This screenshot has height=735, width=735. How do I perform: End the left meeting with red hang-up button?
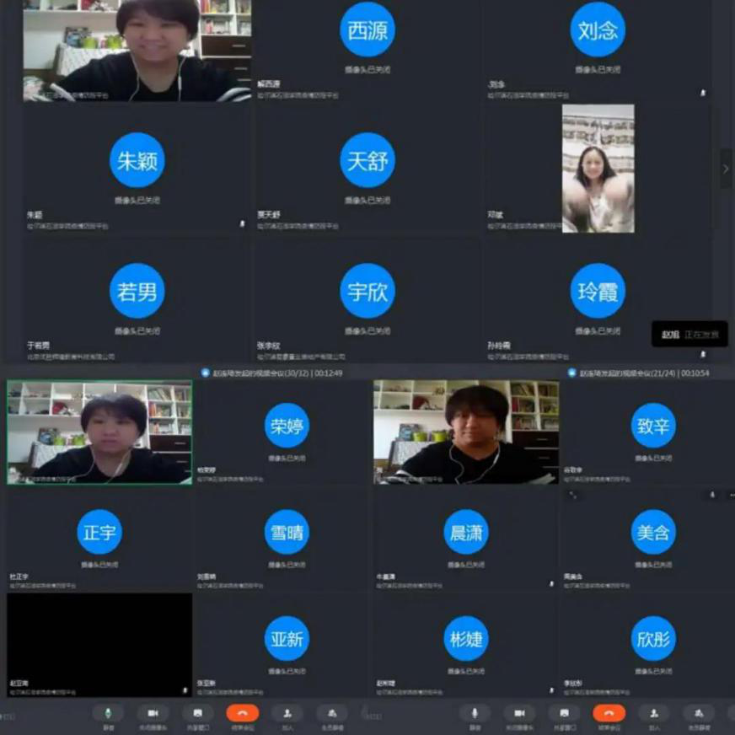[x=243, y=713]
